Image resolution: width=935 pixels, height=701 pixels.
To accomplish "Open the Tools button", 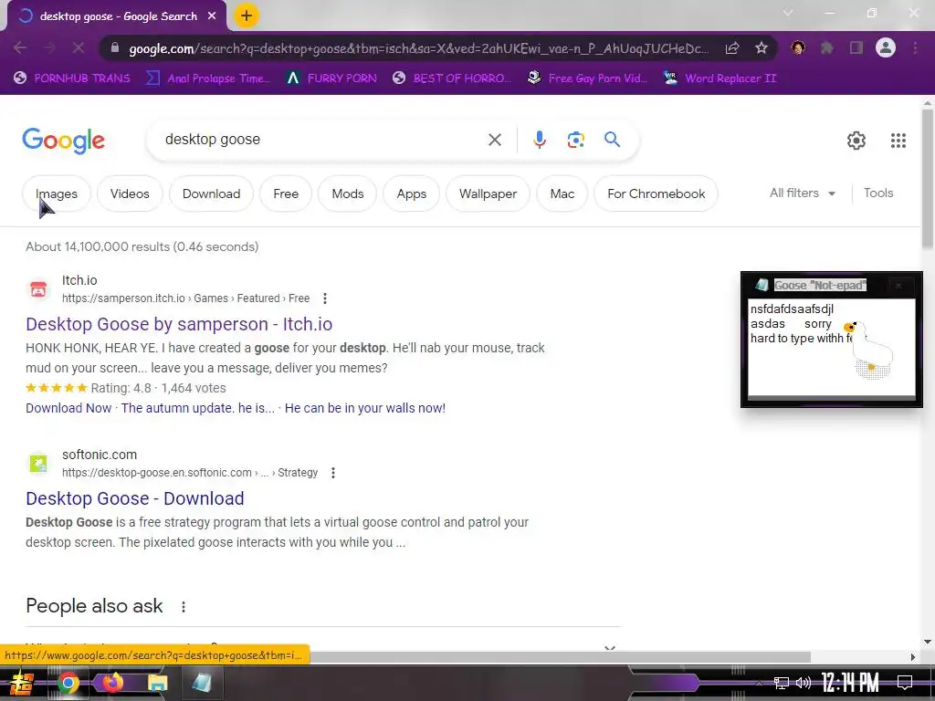I will click(x=878, y=194).
